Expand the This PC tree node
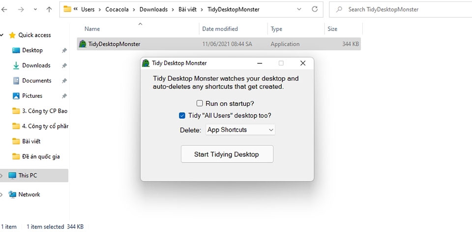 coord(2,175)
